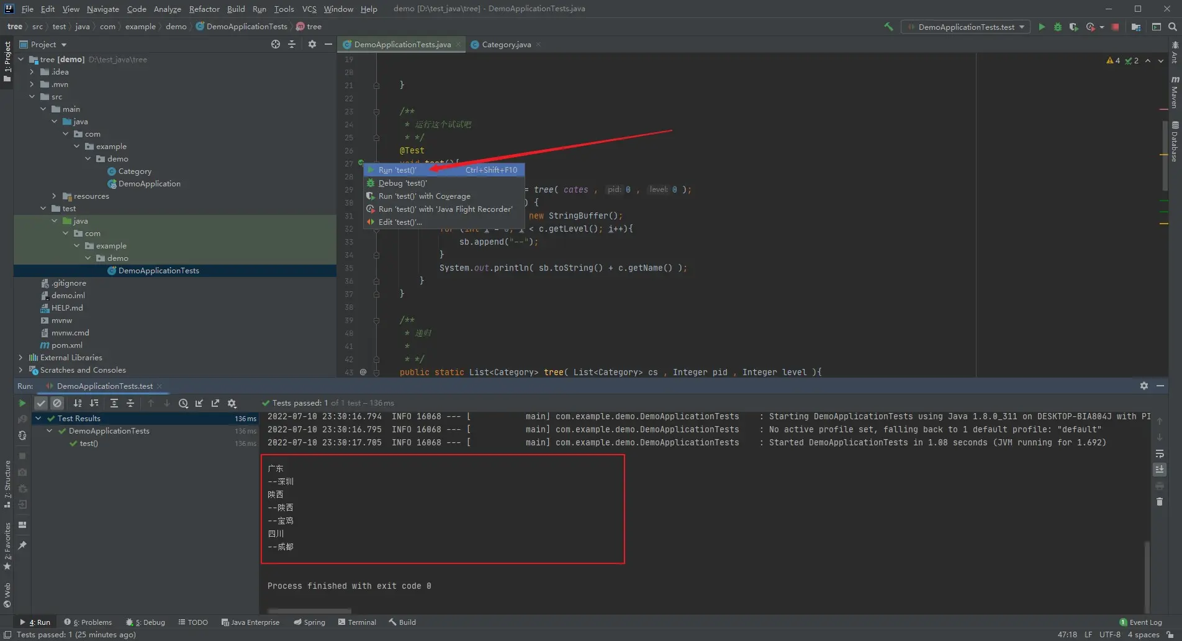Screen dimensions: 1182x641
Task: Open the Project Structure dialog icon
Action: coord(1135,27)
